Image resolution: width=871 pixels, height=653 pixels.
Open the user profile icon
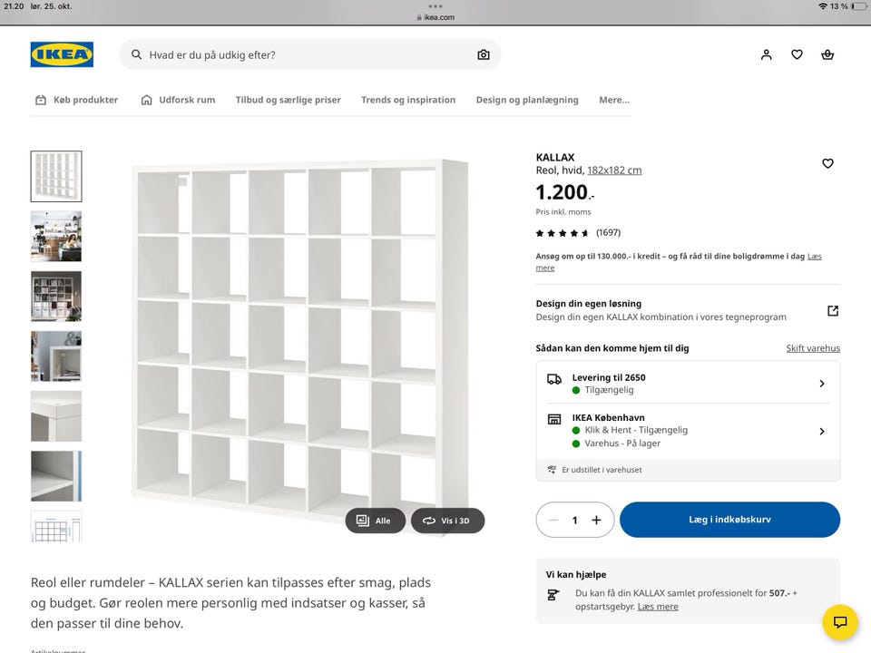point(767,54)
